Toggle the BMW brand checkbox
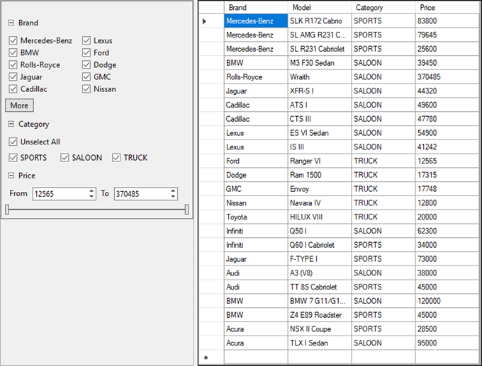 tap(13, 52)
